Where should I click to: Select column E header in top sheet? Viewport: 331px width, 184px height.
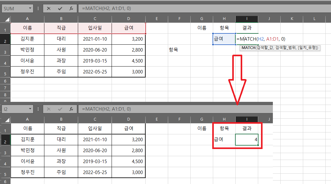coord(157,19)
